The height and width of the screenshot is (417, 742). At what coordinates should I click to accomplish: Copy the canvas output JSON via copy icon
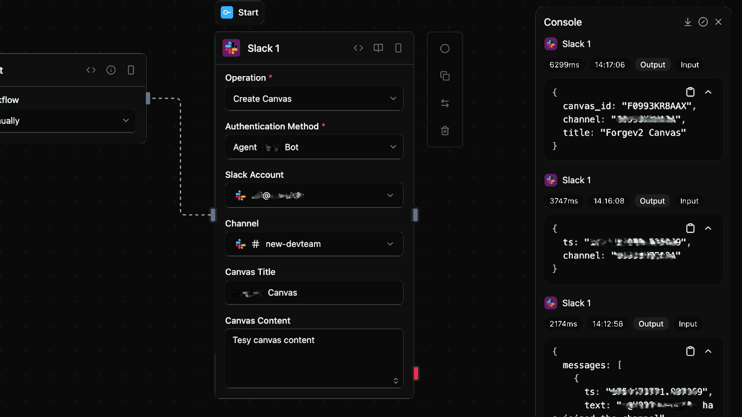tap(690, 92)
